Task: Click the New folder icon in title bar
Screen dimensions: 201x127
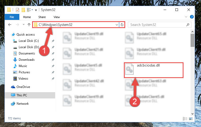Action: [23, 10]
